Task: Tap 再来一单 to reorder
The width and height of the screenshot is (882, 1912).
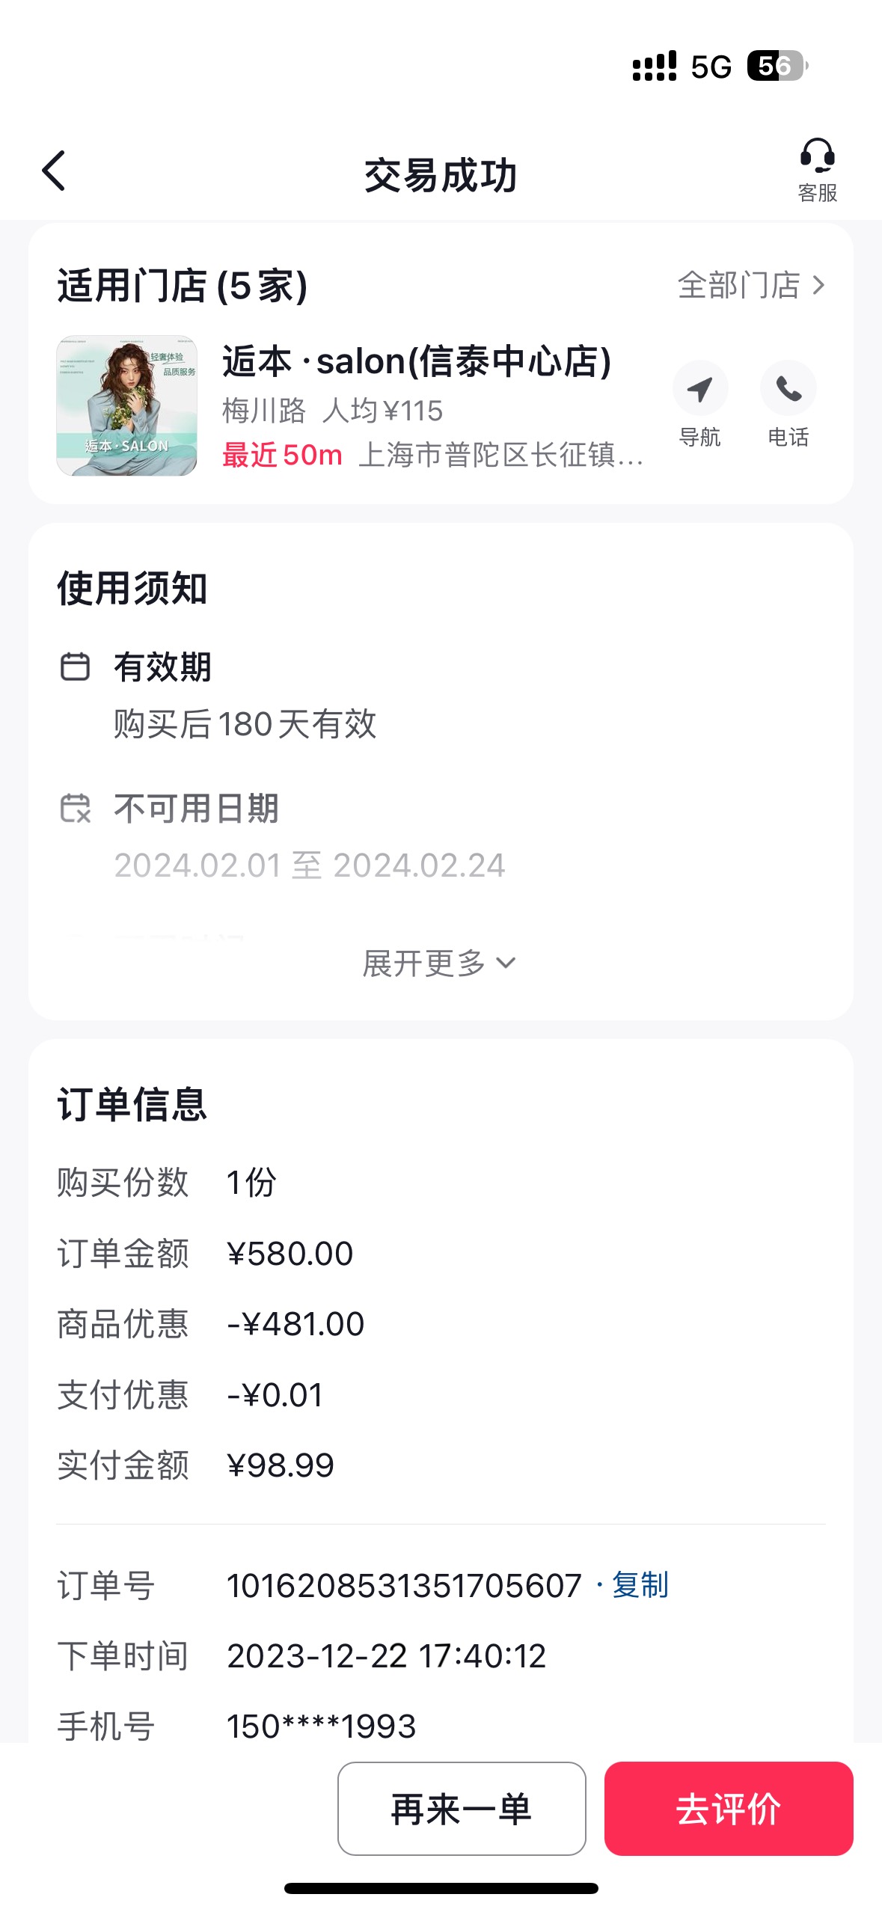Action: [x=462, y=1809]
